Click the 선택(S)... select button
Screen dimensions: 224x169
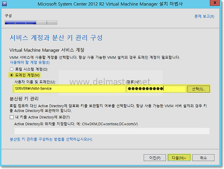198,89
